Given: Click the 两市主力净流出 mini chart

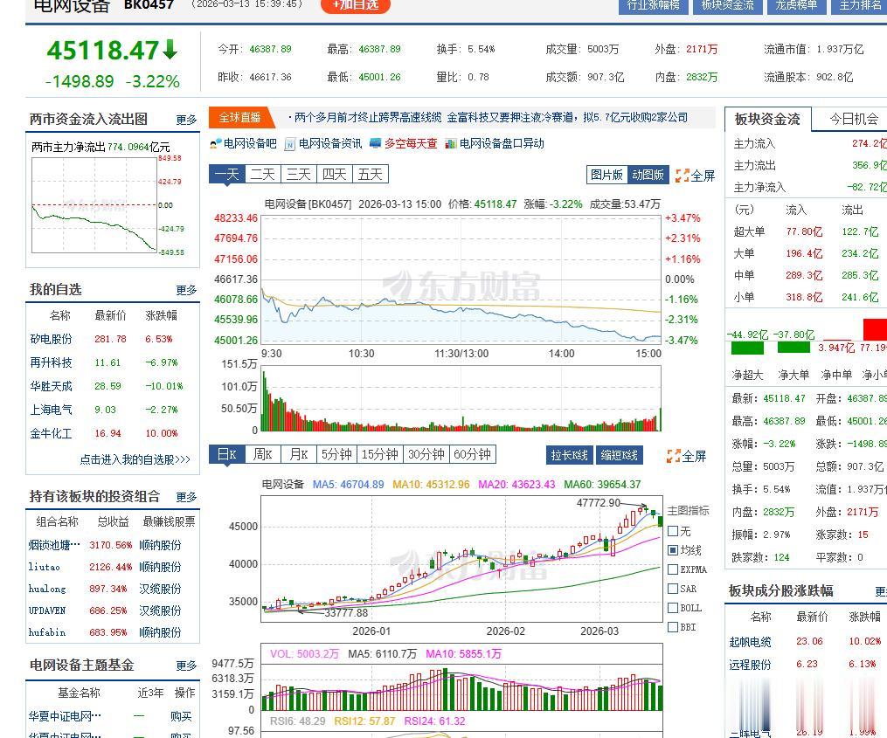Looking at the screenshot, I should tap(94, 204).
